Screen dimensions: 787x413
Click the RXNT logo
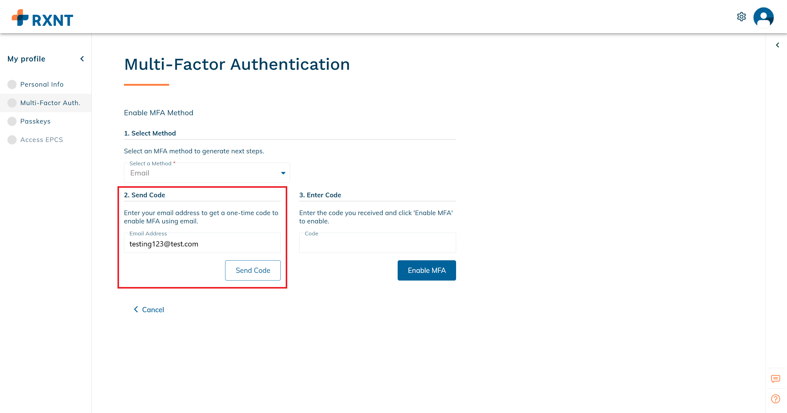[42, 18]
